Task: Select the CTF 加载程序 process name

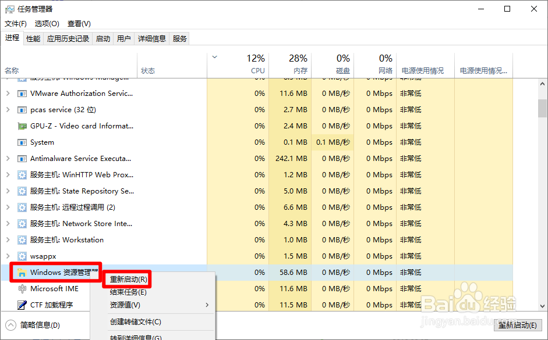Action: click(52, 305)
